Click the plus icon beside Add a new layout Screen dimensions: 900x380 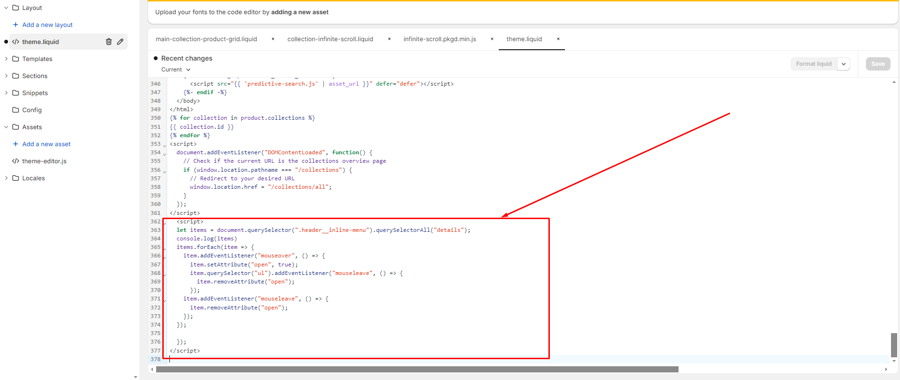click(16, 25)
